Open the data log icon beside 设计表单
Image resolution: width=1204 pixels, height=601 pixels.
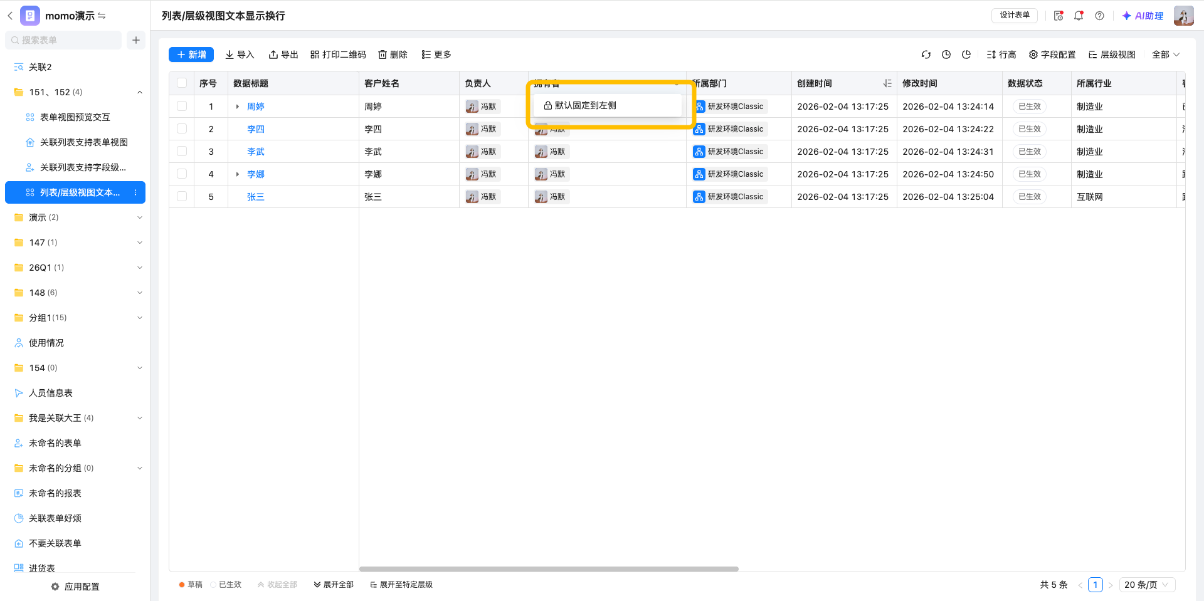(1059, 16)
